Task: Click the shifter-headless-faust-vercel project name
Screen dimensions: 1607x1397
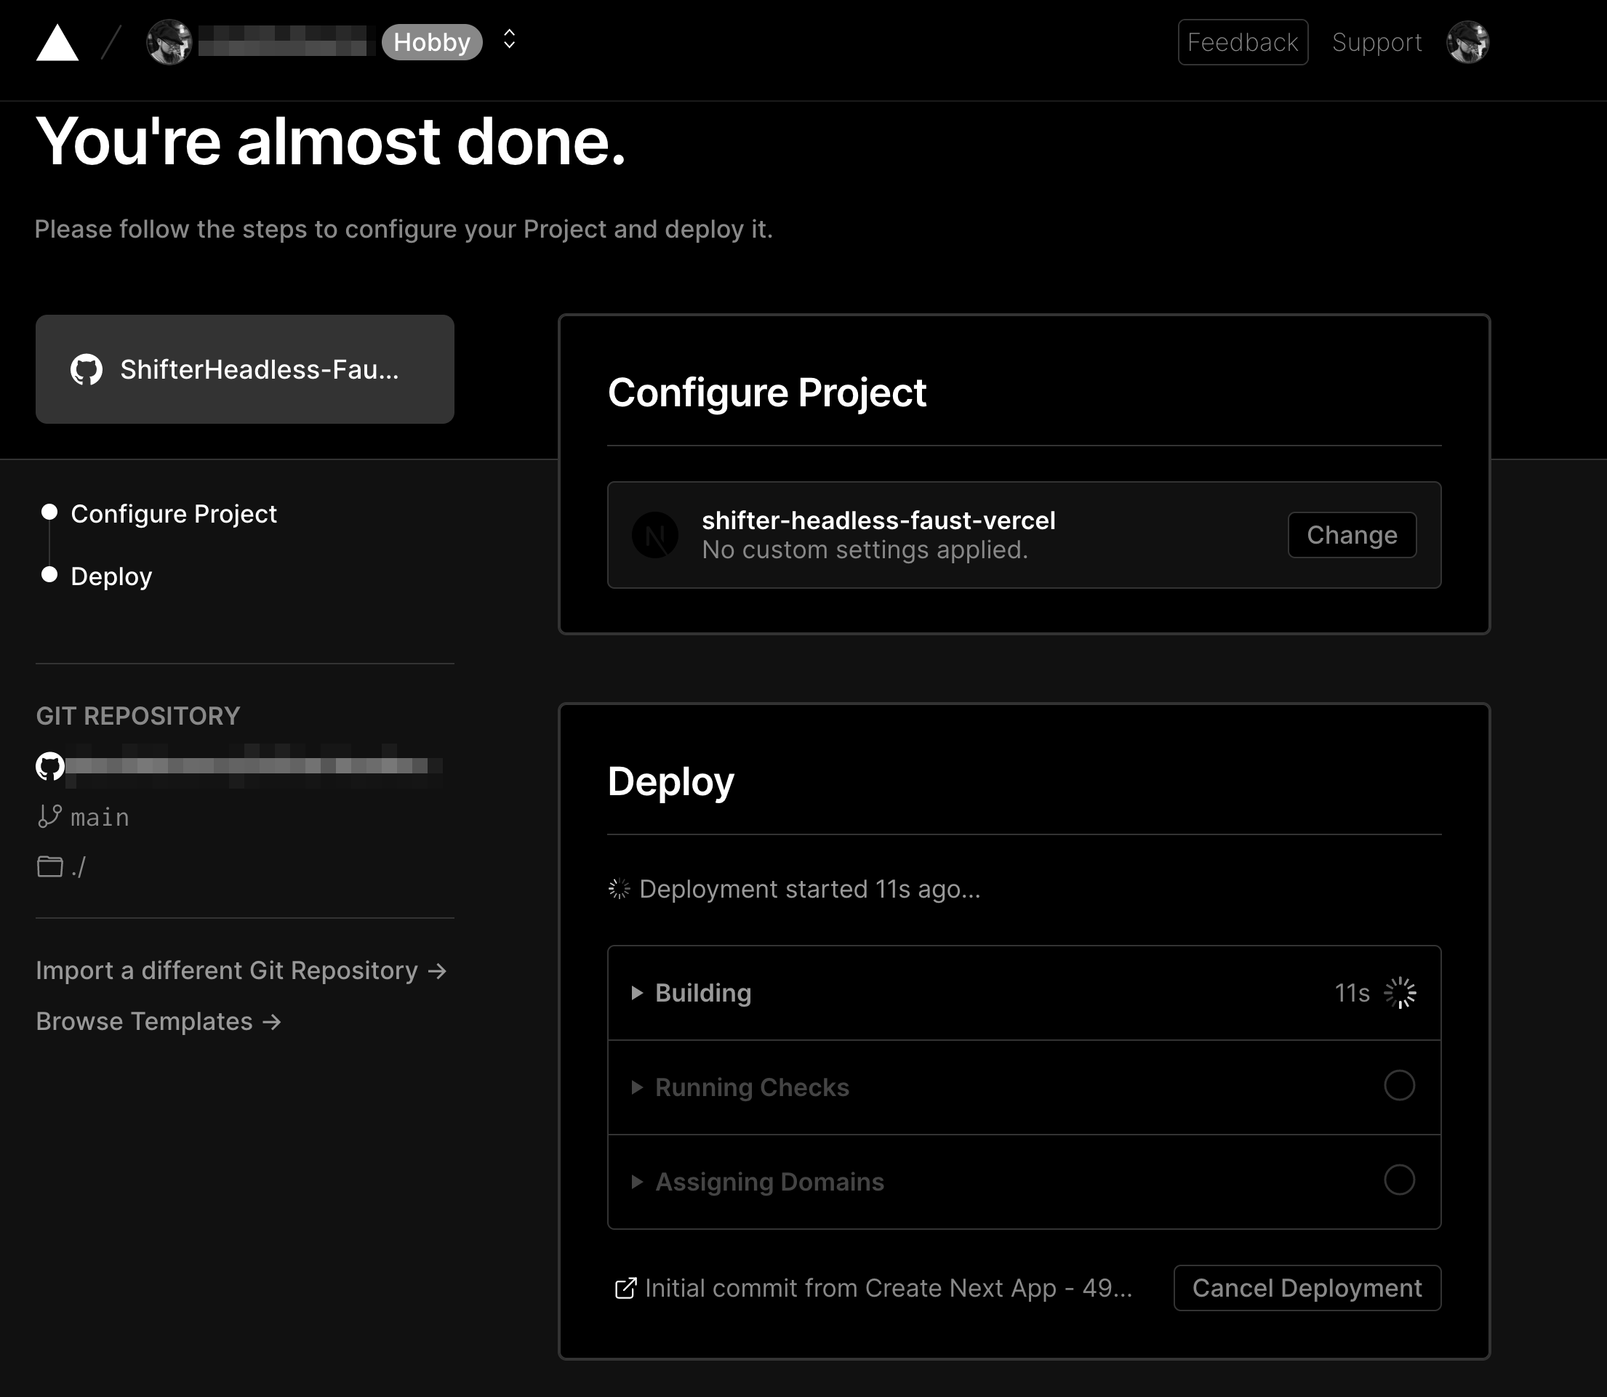Action: click(878, 520)
